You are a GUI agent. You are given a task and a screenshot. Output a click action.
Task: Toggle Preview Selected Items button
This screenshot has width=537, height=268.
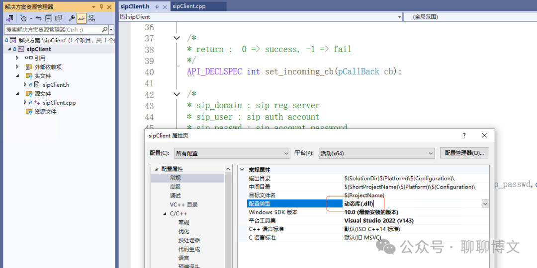(82, 18)
